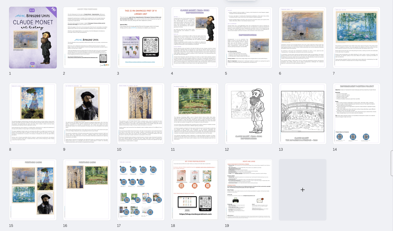The image size is (393, 231).
Task: Open page 6, the Impression Sunrise painting
Action: click(303, 38)
